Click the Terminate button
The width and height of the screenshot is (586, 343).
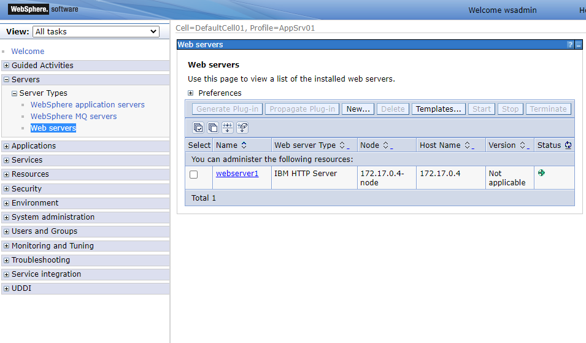tap(548, 109)
